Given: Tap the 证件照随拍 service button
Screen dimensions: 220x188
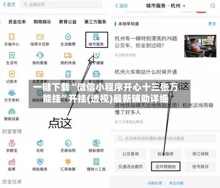Looking at the screenshot, I should (166, 167).
